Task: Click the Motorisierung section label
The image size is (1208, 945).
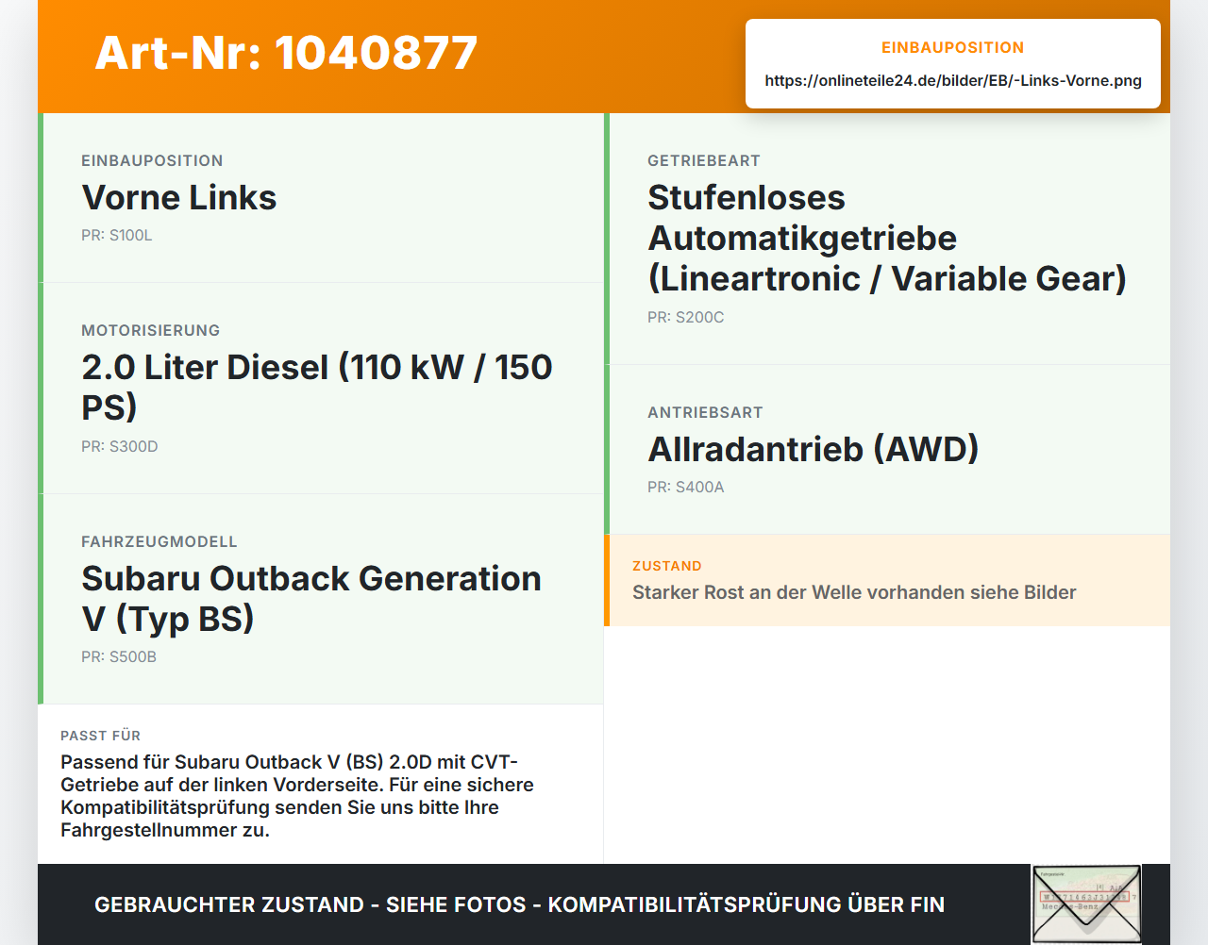Action: coord(151,331)
